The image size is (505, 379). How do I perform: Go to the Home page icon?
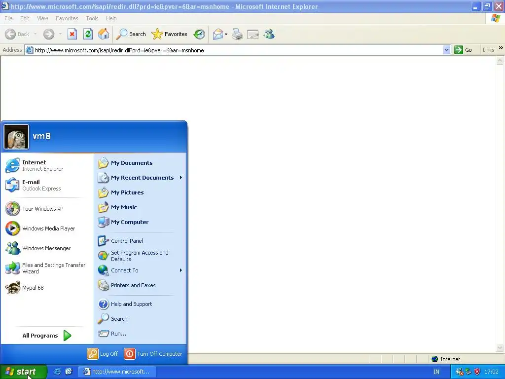(x=104, y=34)
